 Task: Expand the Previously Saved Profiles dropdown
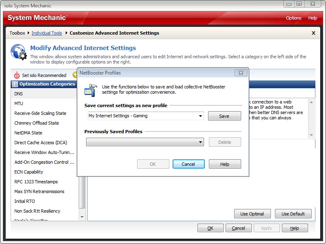(x=200, y=142)
